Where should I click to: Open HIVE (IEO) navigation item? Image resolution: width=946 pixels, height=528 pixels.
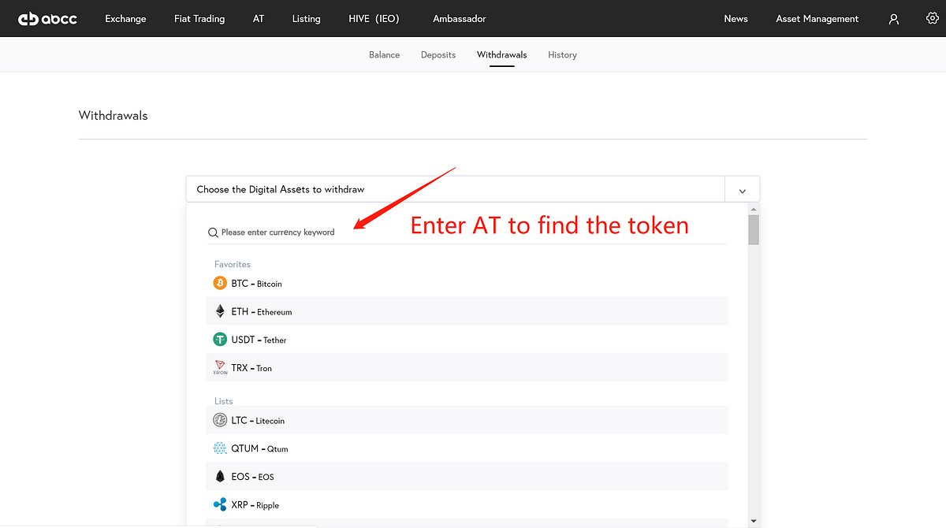[374, 19]
